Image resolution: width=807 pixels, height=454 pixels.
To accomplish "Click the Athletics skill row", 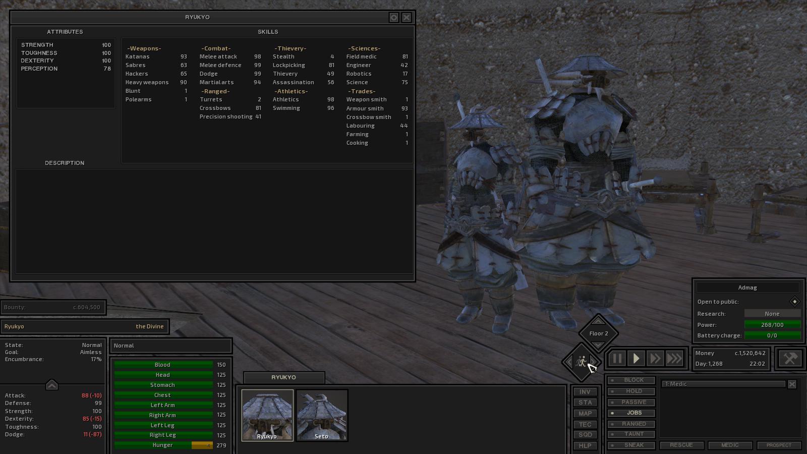I will pos(304,99).
